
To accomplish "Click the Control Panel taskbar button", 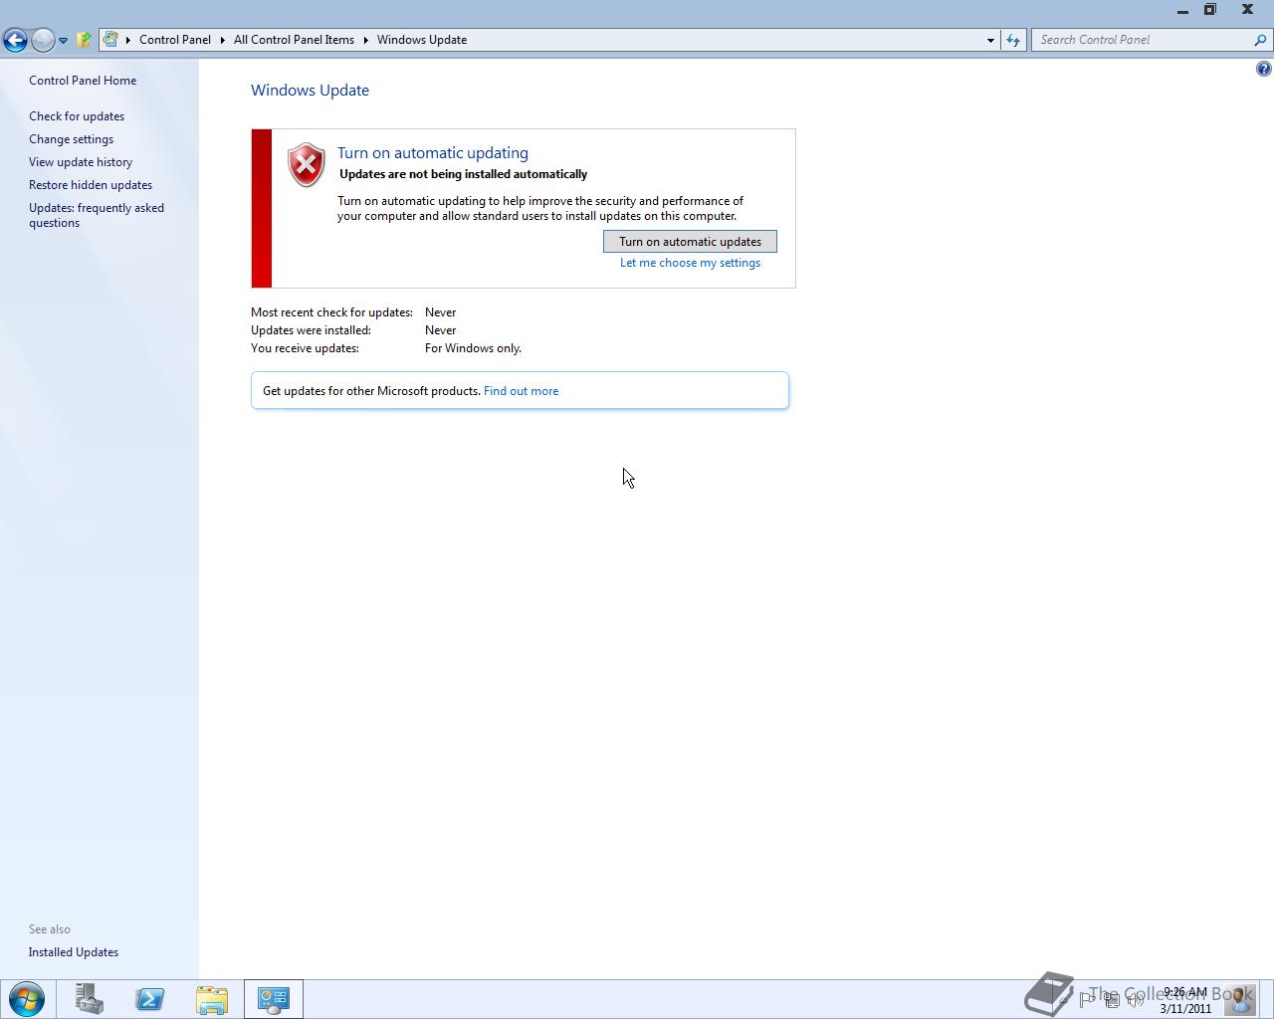I will coord(274,999).
